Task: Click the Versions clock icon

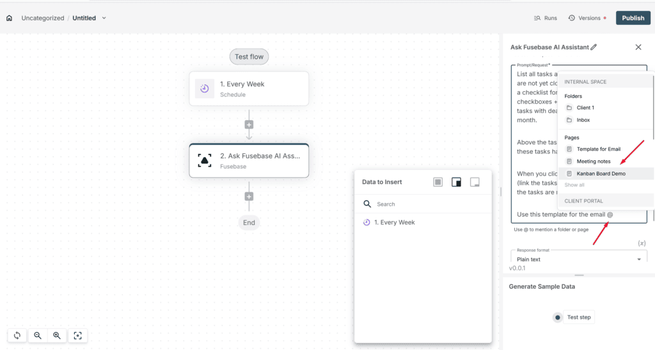Action: [x=571, y=18]
